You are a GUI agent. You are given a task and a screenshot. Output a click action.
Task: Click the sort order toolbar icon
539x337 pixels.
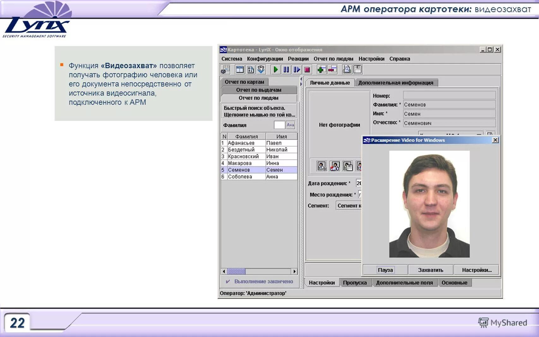point(250,69)
